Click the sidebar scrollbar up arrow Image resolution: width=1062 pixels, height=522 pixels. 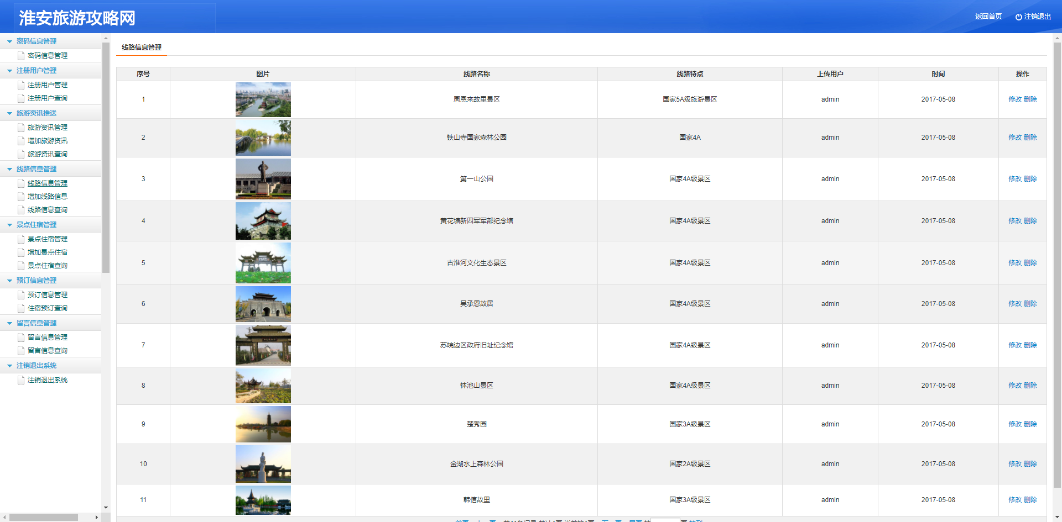tap(106, 38)
